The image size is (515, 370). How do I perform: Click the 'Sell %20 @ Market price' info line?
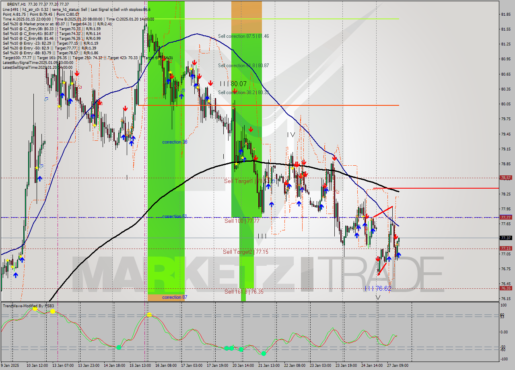(x=57, y=24)
